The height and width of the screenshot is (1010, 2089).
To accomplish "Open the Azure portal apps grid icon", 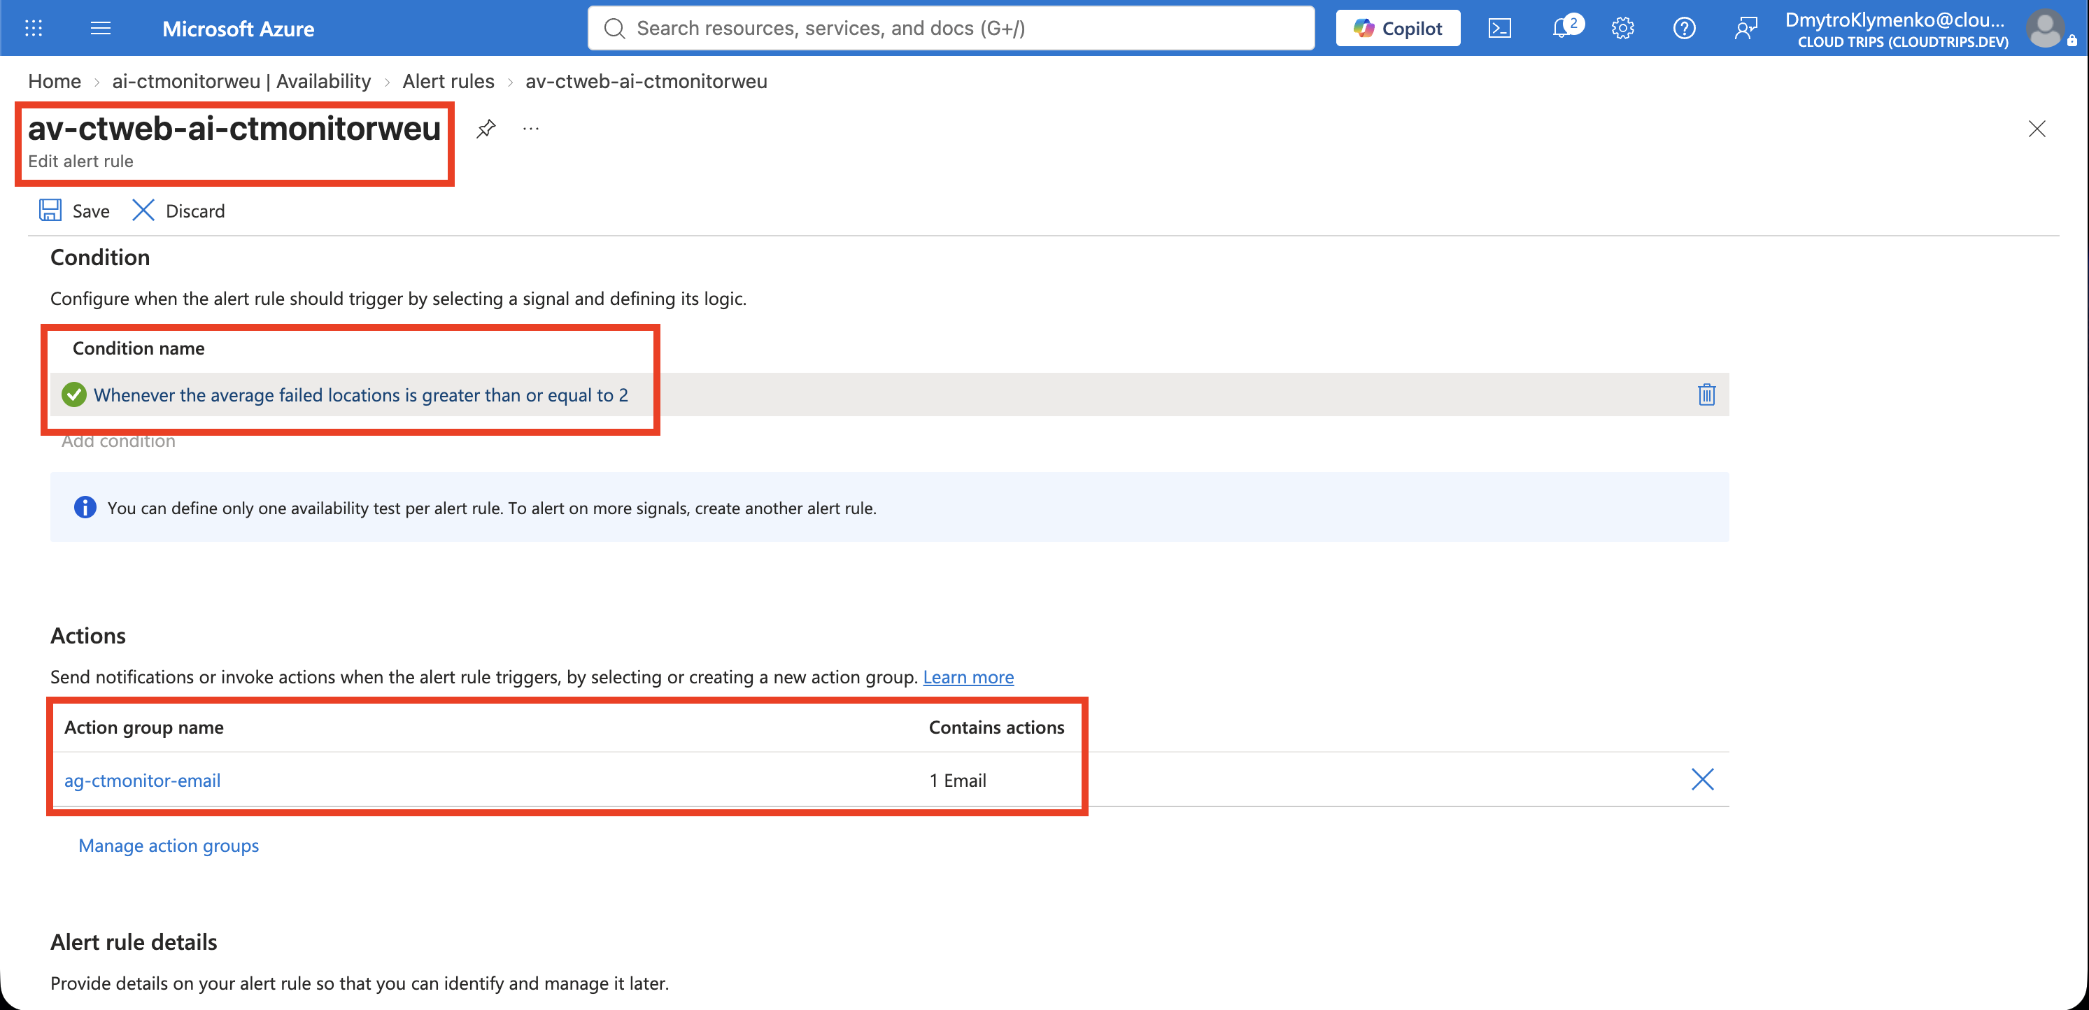I will tap(34, 29).
